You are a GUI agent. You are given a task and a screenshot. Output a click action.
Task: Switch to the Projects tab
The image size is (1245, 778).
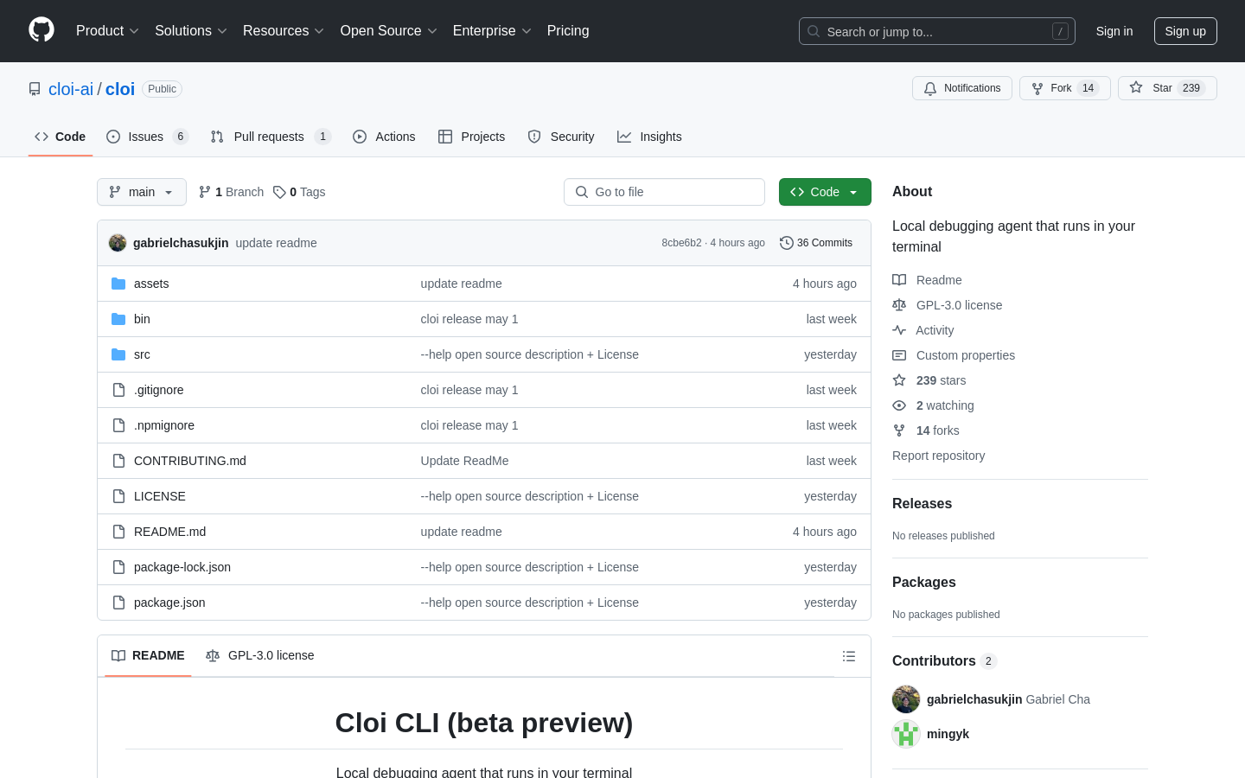[x=471, y=137]
